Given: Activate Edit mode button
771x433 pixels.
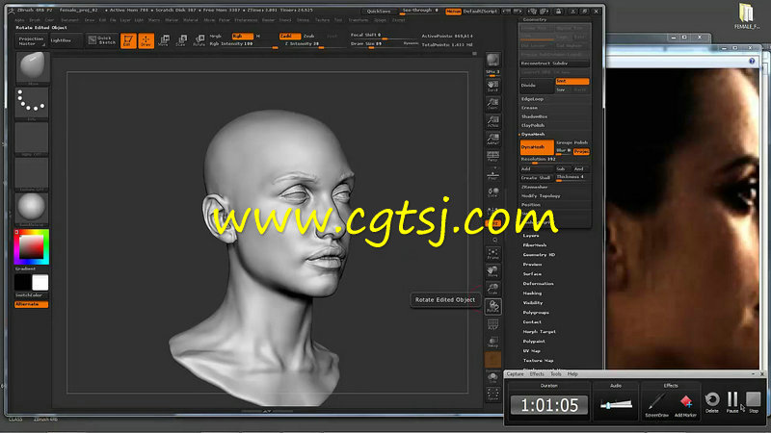Looking at the screenshot, I should (128, 40).
